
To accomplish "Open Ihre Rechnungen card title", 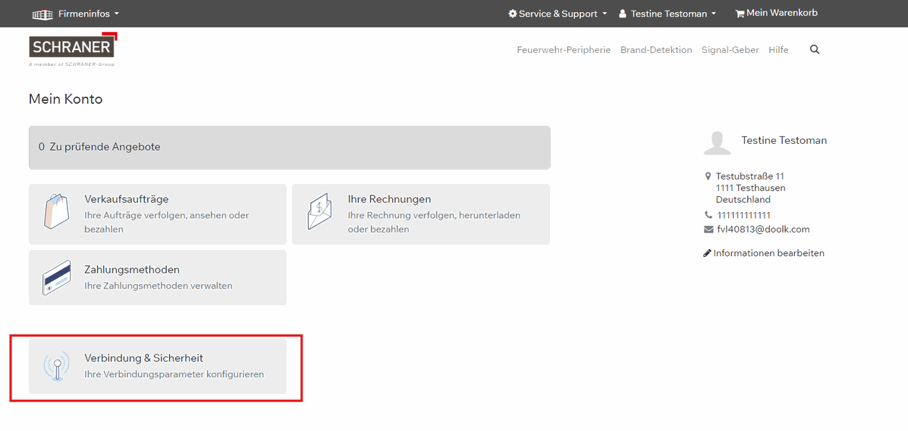I will [389, 199].
